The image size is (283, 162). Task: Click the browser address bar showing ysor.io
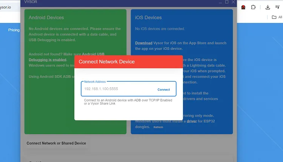click(10, 7)
